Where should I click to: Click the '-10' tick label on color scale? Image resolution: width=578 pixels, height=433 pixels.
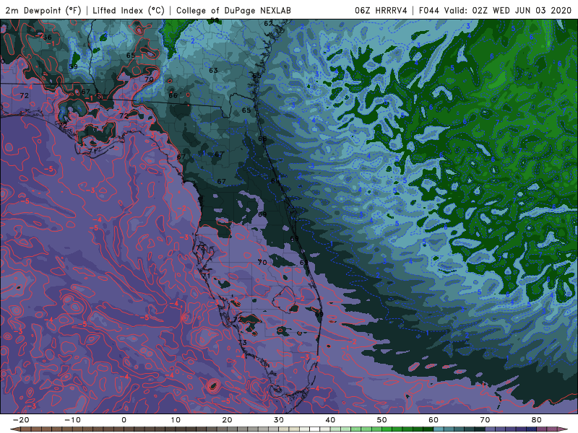[x=72, y=420]
